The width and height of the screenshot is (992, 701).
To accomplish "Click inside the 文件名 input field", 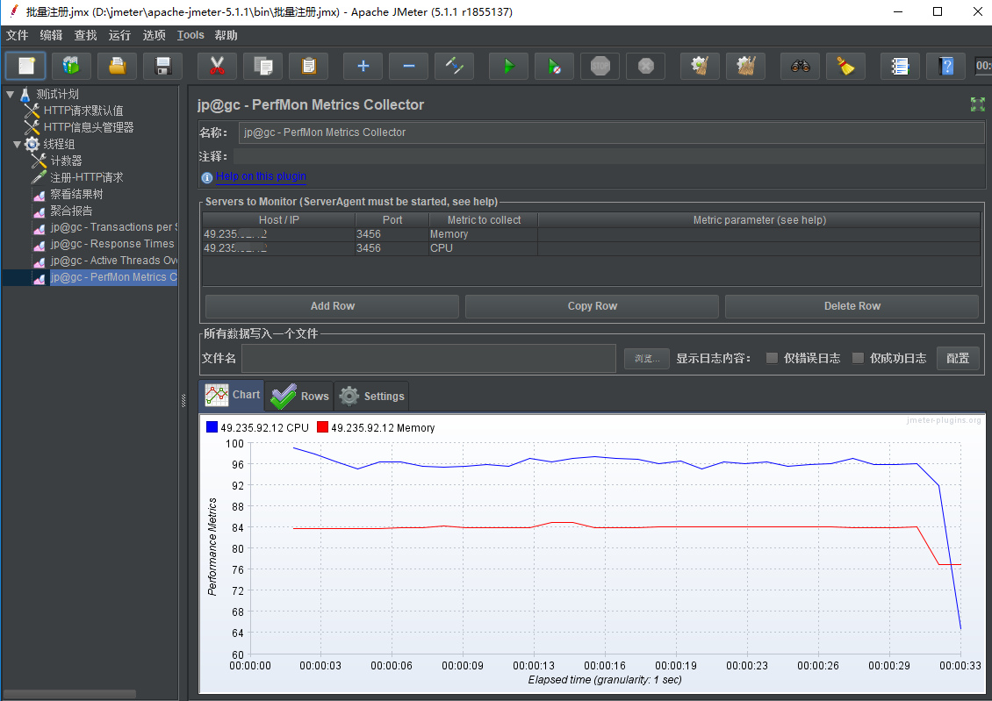I will click(x=428, y=358).
